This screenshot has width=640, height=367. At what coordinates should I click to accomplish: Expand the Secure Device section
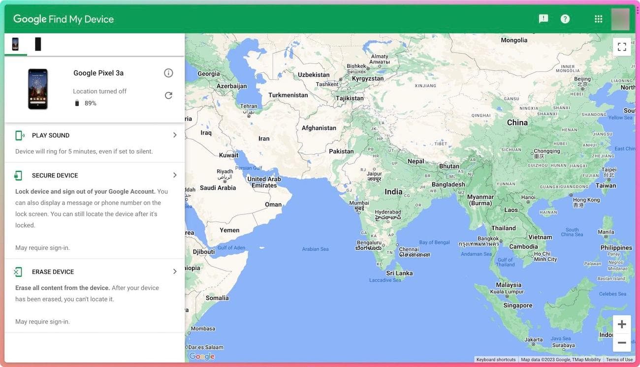pos(175,175)
